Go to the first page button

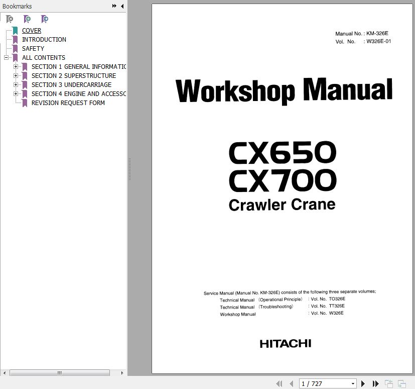click(279, 383)
